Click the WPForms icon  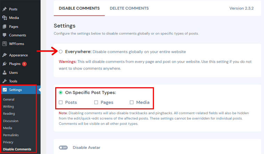coord(5,44)
